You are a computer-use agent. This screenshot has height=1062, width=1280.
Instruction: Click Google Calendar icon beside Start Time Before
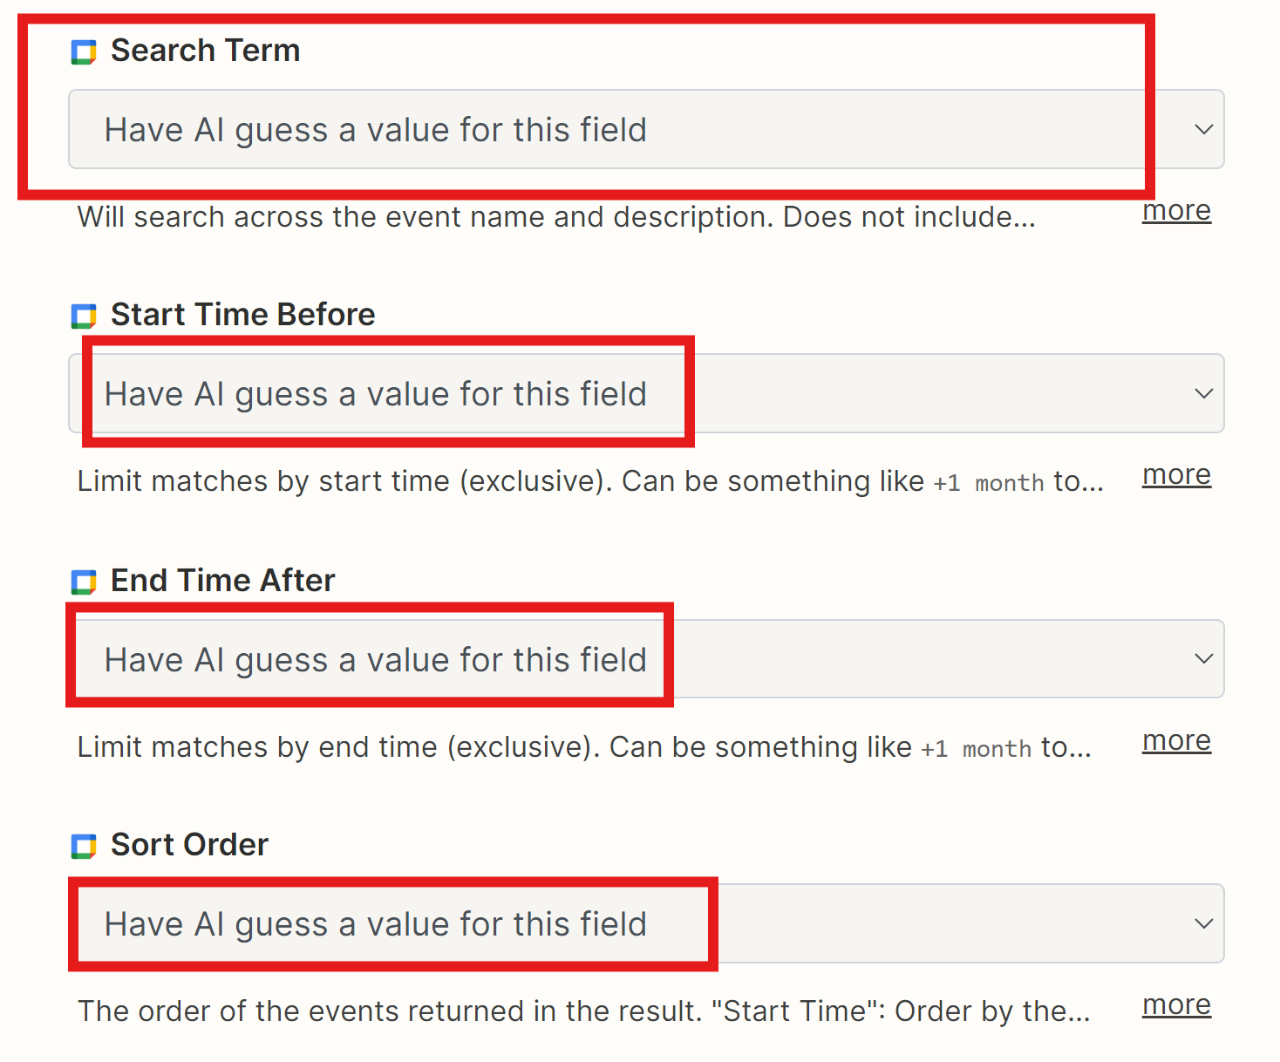pos(84,317)
